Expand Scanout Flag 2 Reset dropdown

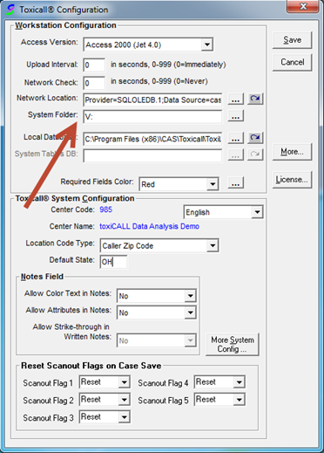click(x=124, y=400)
